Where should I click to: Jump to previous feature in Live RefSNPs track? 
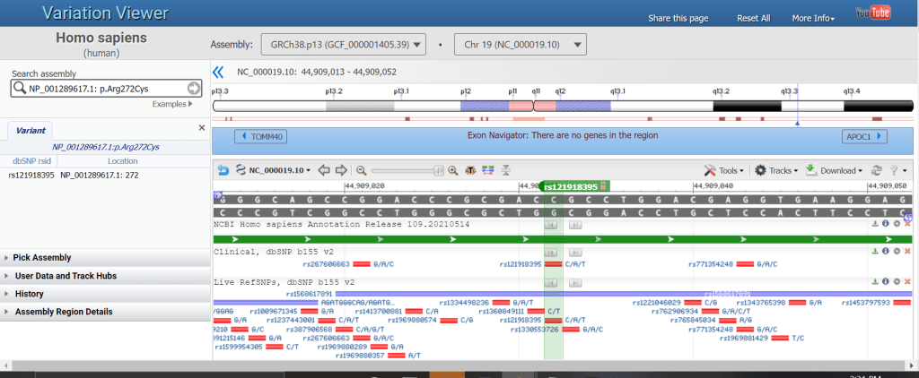pos(550,282)
